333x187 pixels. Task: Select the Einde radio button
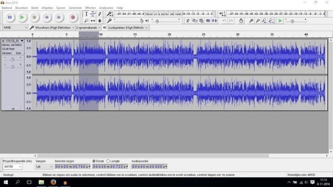coord(94,161)
